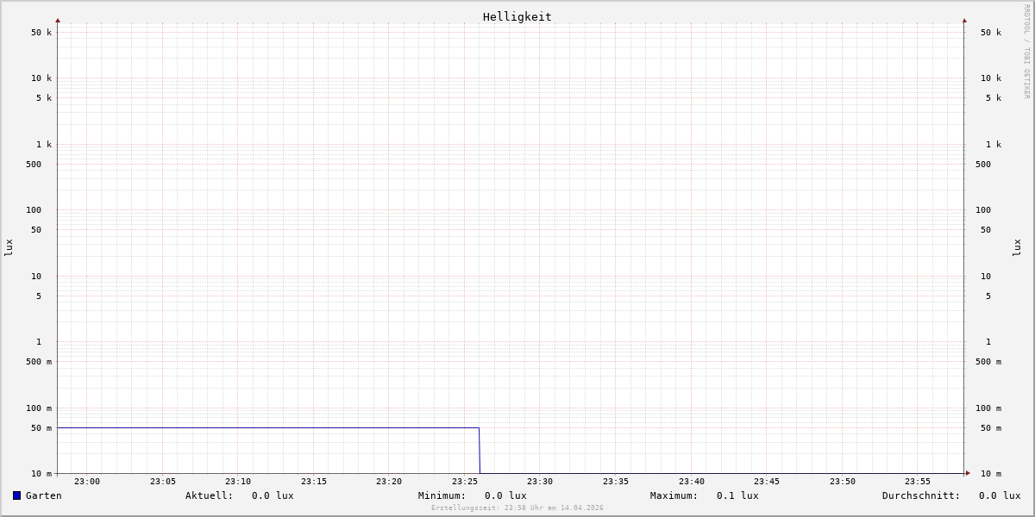Click the right axis 1 k label
Screen dimensions: 1035x517
click(994, 144)
